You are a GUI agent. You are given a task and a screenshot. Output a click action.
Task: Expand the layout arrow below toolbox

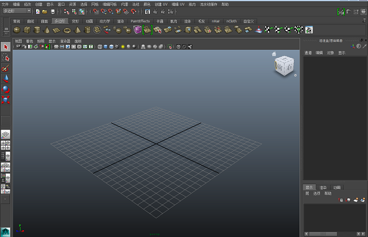tap(5, 199)
